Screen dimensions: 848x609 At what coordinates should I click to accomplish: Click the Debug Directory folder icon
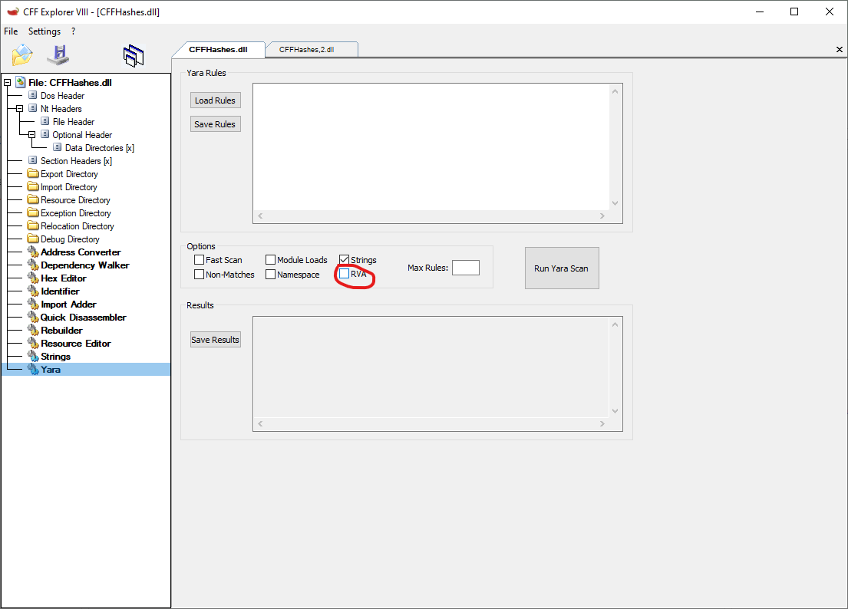33,239
